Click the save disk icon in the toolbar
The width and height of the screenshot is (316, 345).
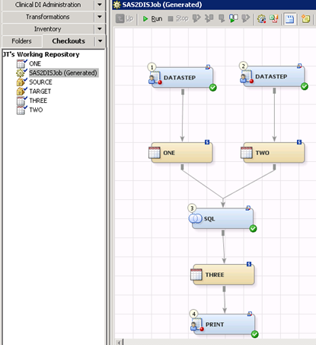tap(289, 19)
